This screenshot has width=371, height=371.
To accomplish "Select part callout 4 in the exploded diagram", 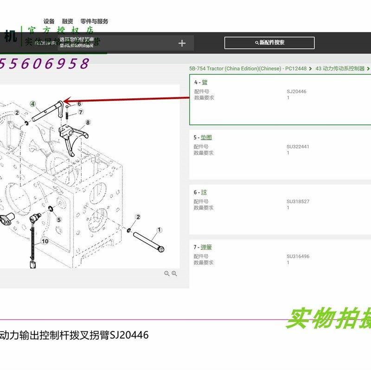I will point(32,104).
